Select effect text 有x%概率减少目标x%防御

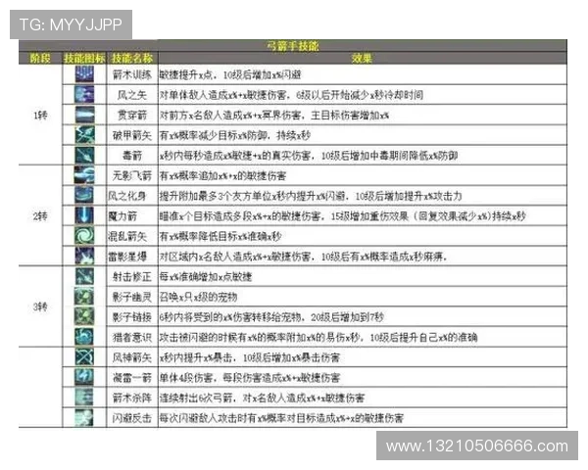[235, 136]
